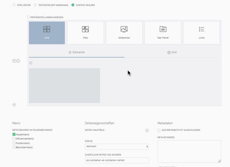230x167 pixels.
Task: Uncheck the Hauptmenü checkbox
Action: 14,134
